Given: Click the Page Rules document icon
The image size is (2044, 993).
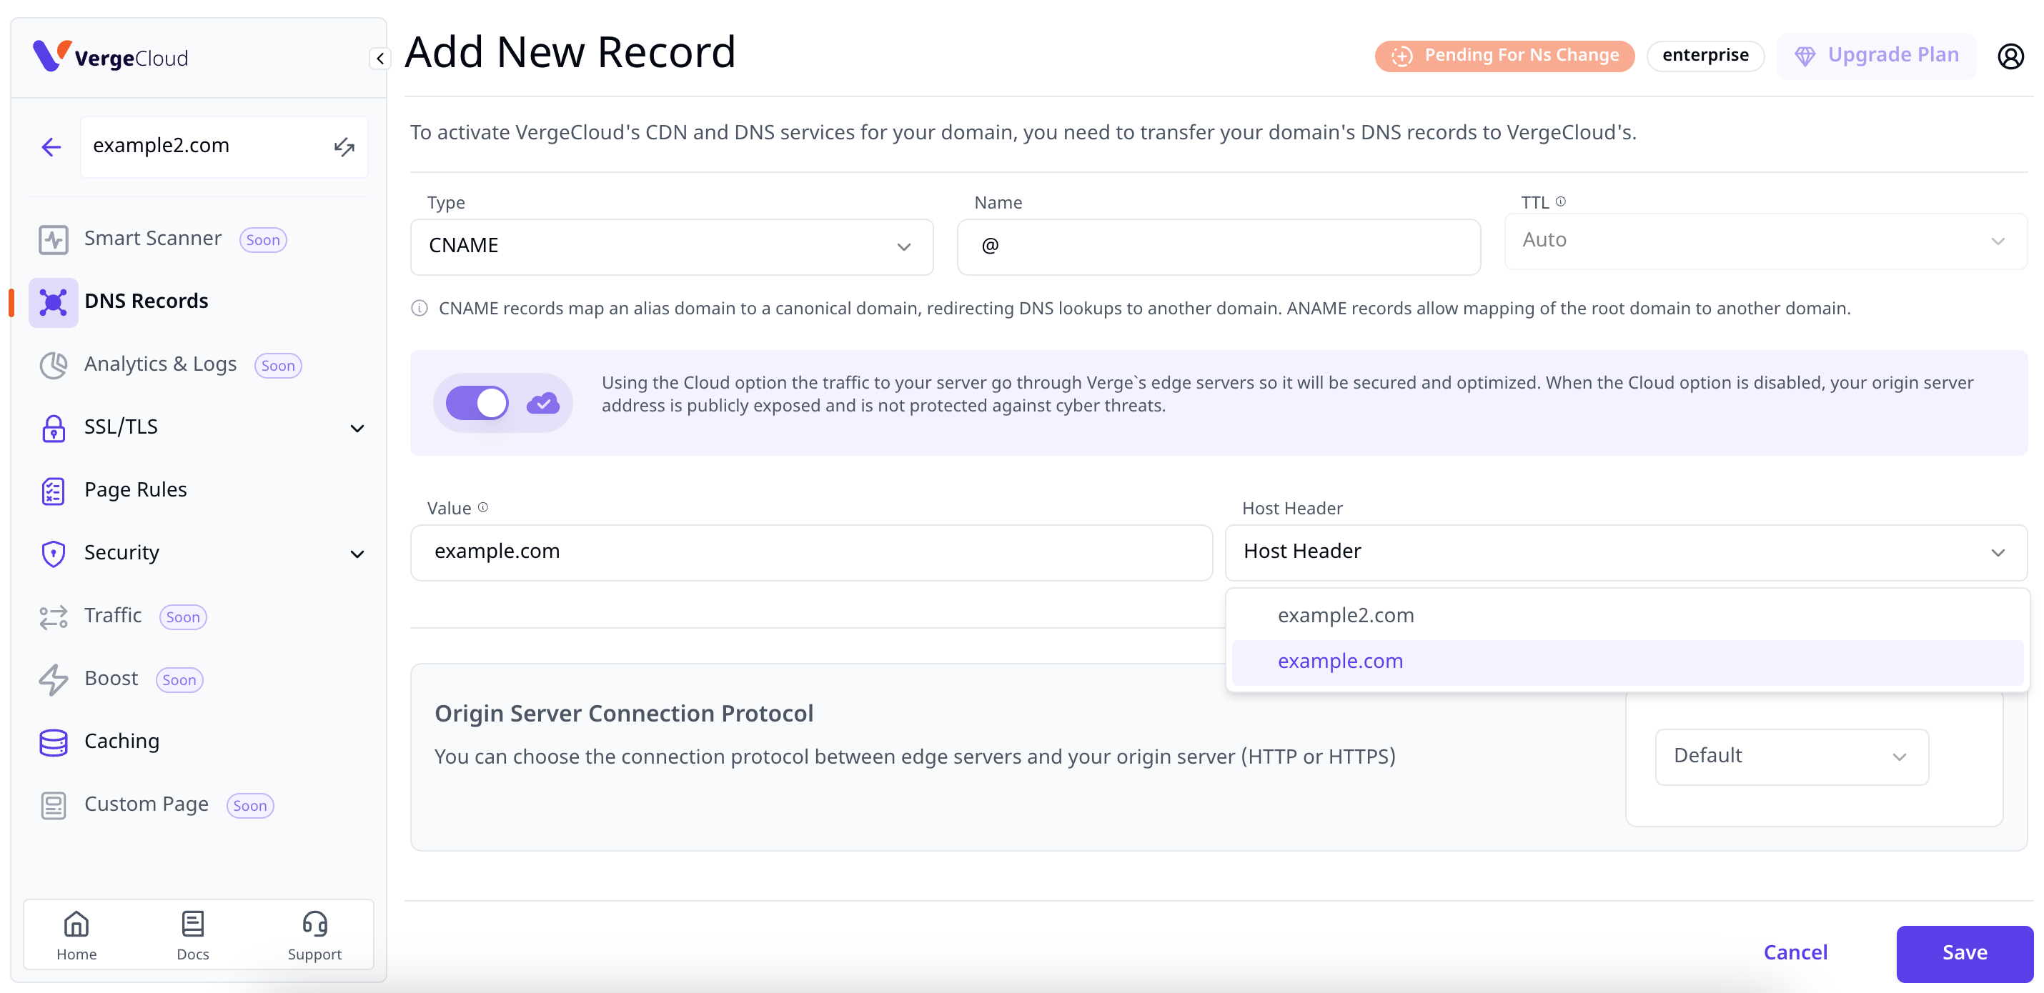Looking at the screenshot, I should click(52, 490).
